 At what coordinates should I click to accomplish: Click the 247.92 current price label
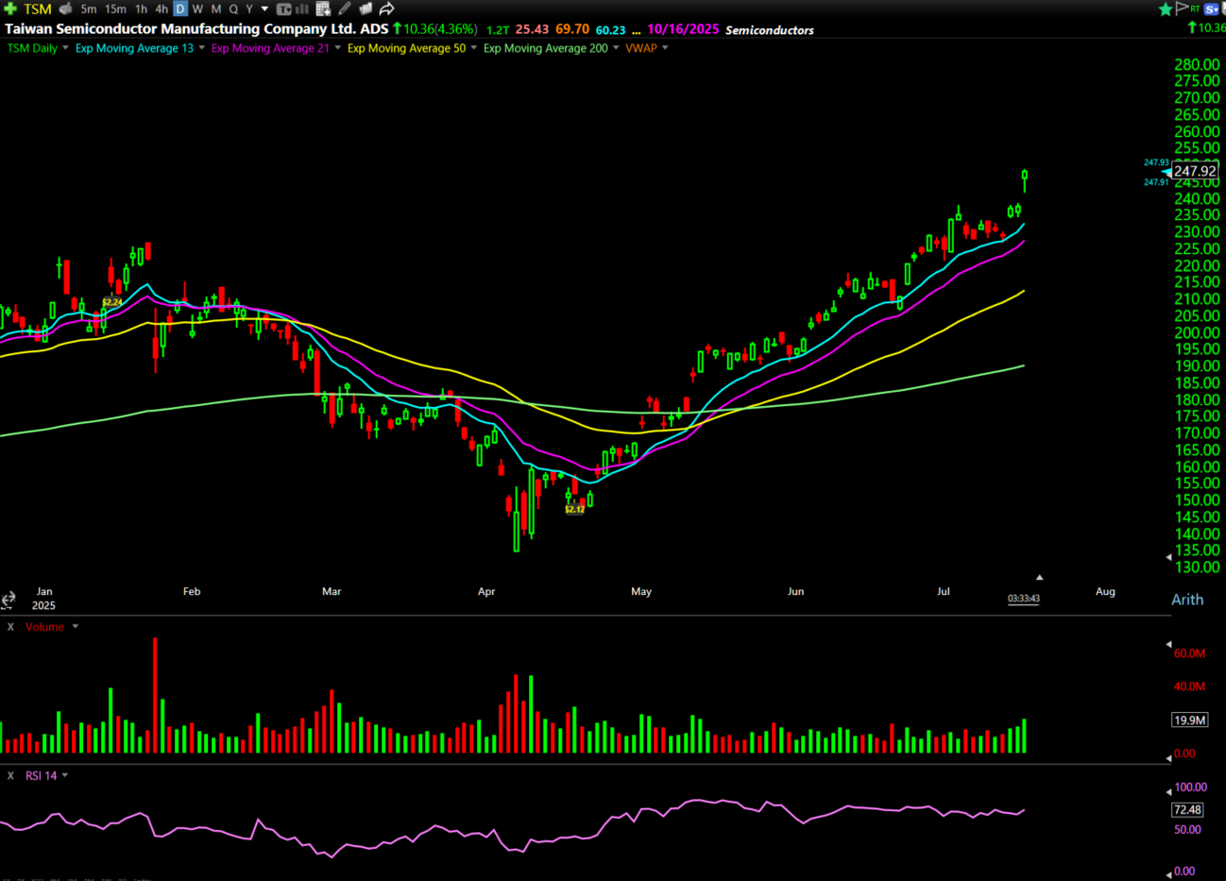tap(1195, 171)
